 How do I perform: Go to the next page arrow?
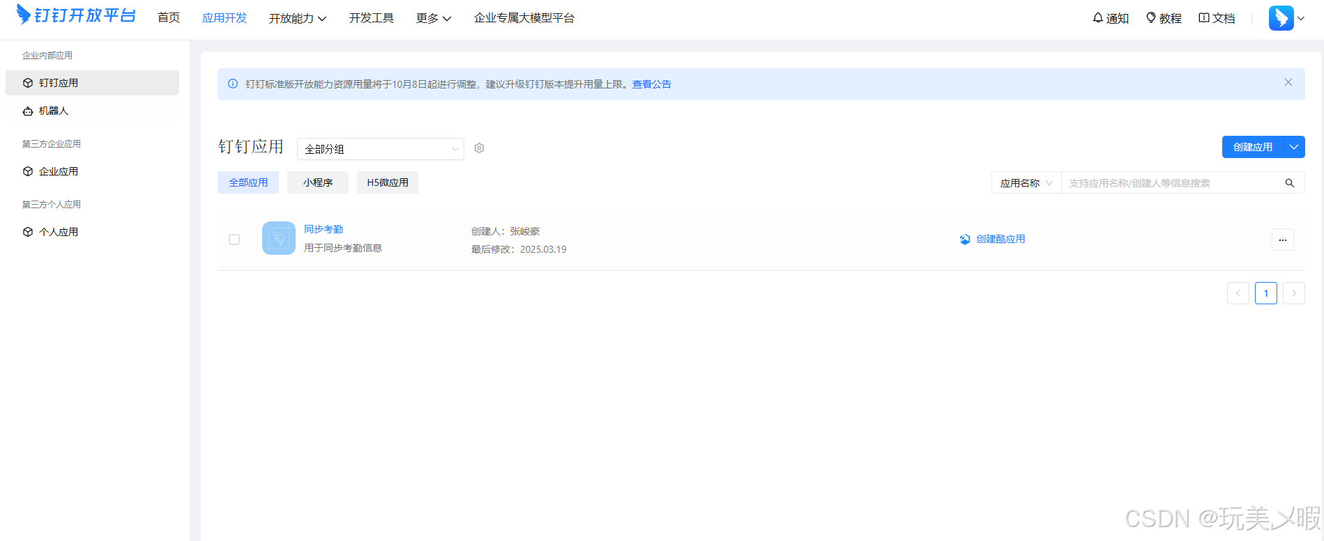click(x=1294, y=293)
